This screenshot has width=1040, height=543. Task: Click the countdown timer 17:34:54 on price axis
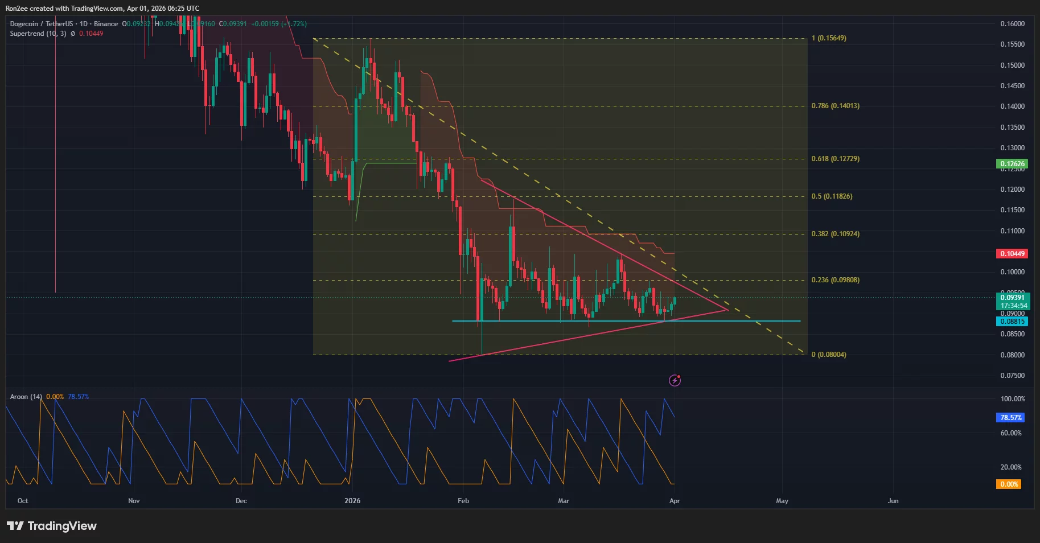[1012, 305]
